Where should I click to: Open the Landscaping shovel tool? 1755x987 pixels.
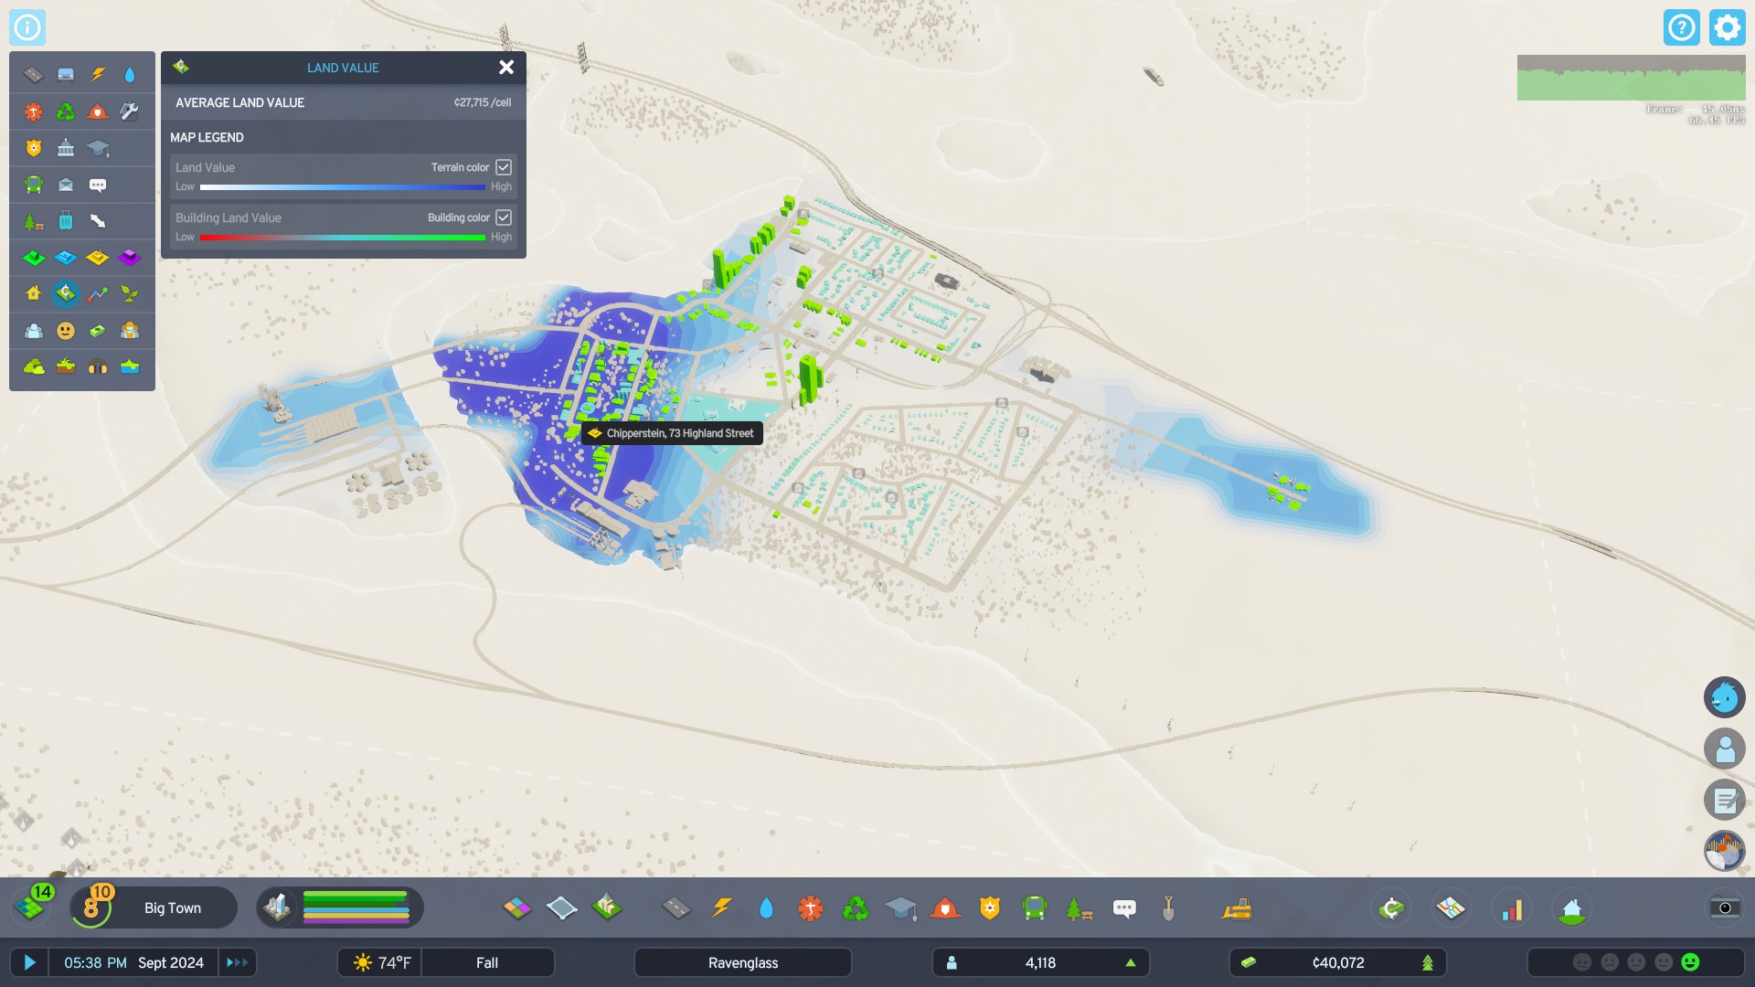coord(1168,908)
